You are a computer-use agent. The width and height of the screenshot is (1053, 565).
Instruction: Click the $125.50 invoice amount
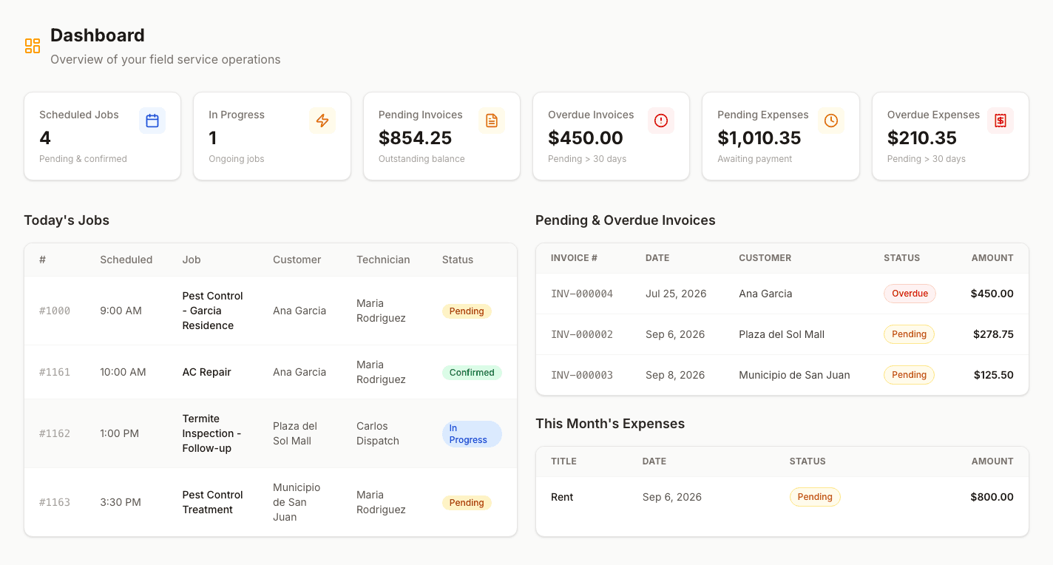tap(994, 375)
